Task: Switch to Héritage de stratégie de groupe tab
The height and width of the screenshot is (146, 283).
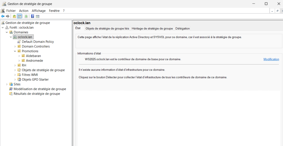Action: 152,28
